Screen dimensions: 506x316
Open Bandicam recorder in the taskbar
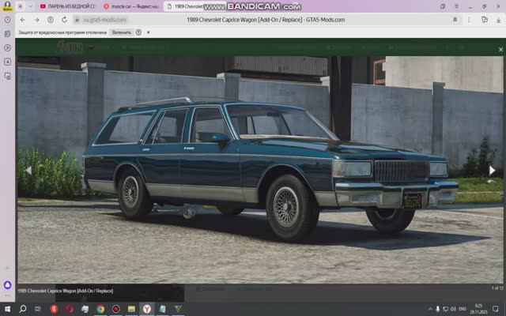click(116, 309)
